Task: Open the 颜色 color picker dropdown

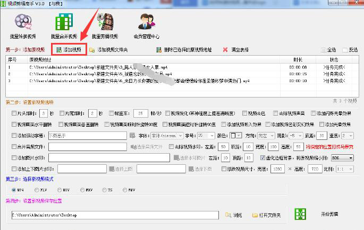Action: [235, 136]
